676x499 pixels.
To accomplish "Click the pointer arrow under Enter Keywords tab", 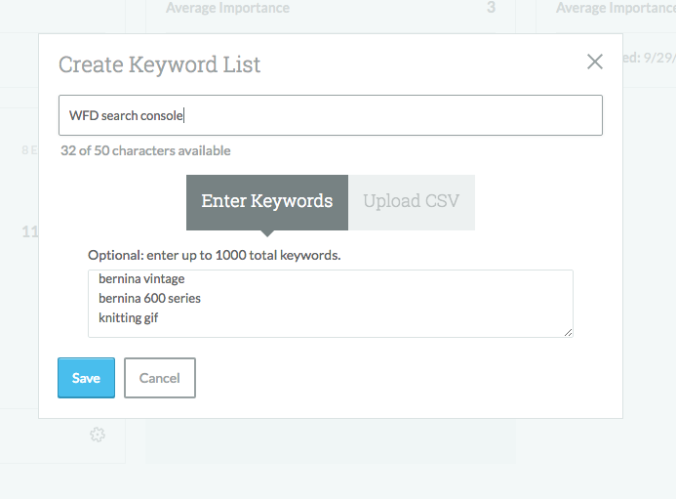I will pyautogui.click(x=266, y=234).
